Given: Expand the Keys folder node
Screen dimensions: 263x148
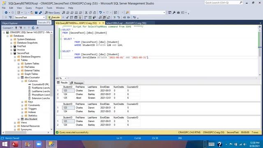Looking at the screenshot, I should (22, 102).
